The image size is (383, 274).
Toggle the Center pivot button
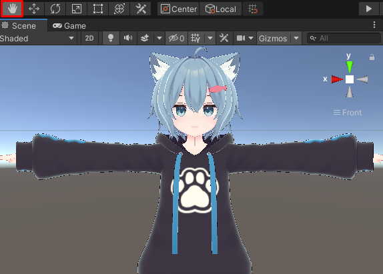click(178, 9)
